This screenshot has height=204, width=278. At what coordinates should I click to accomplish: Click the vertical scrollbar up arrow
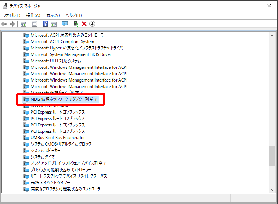[x=272, y=35]
